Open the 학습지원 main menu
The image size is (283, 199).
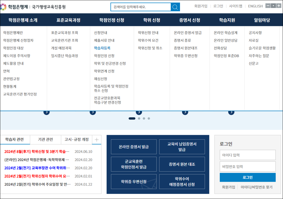pyautogui.click(x=227, y=20)
